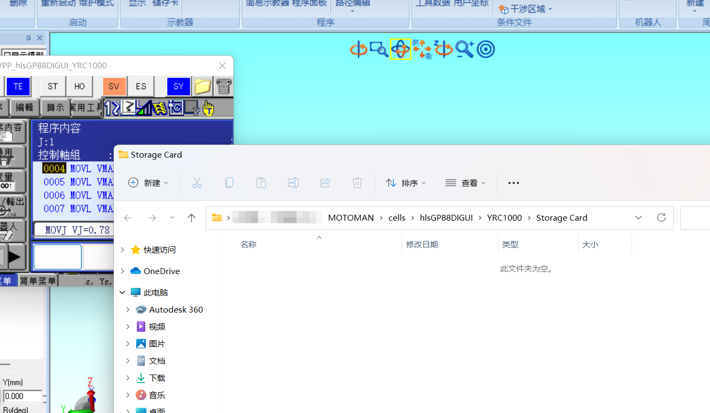
Task: Click the pan view arrows icon
Action: (x=422, y=49)
